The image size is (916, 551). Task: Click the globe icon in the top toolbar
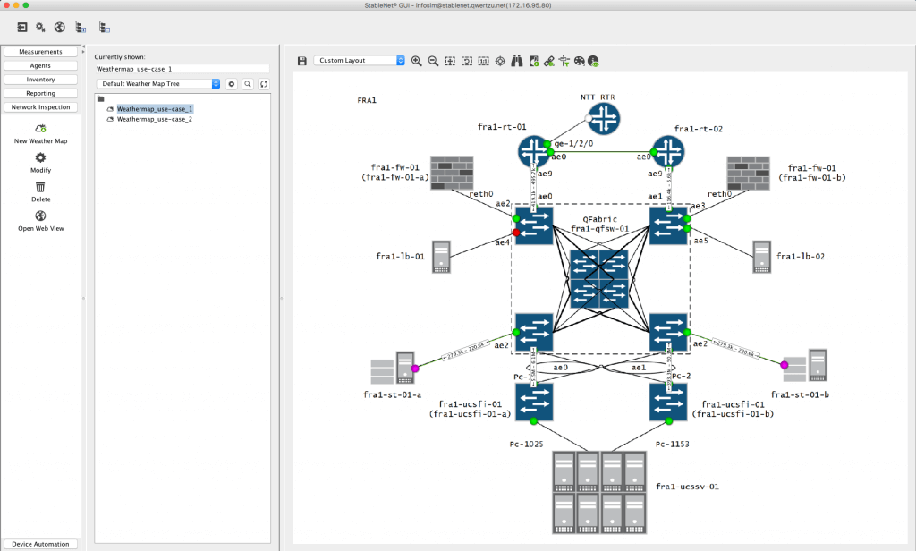(59, 28)
